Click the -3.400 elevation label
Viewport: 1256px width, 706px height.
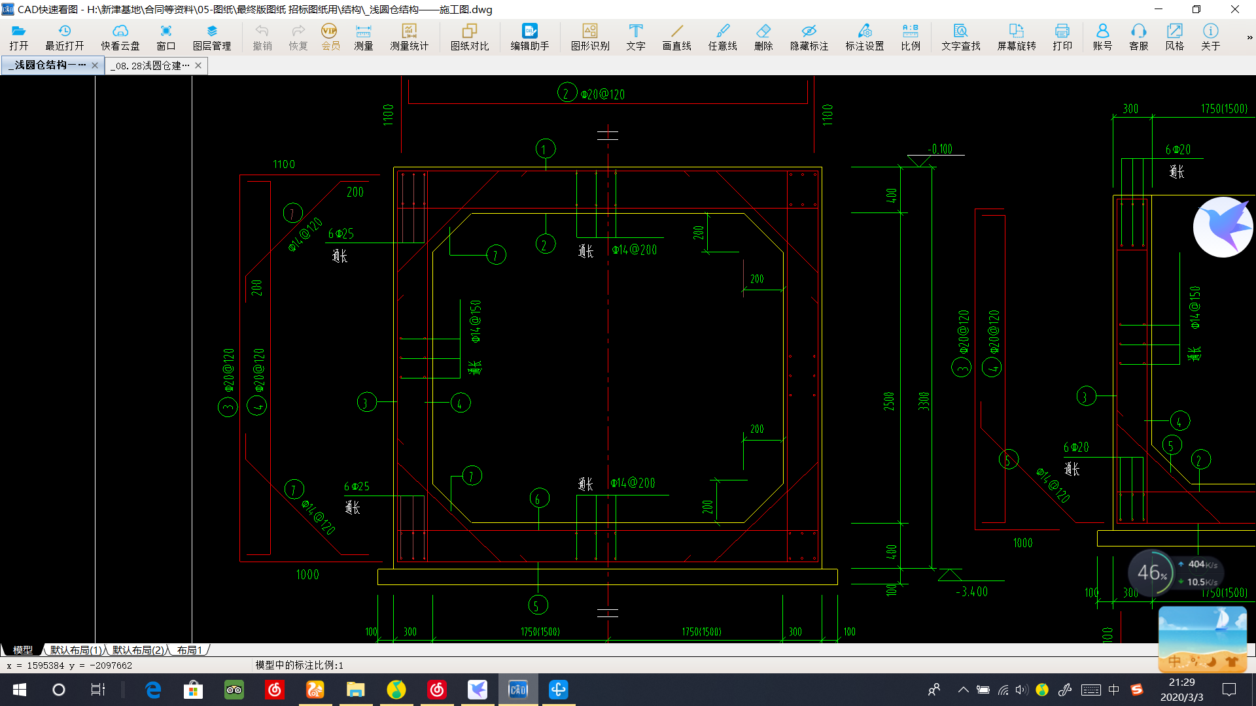(971, 592)
